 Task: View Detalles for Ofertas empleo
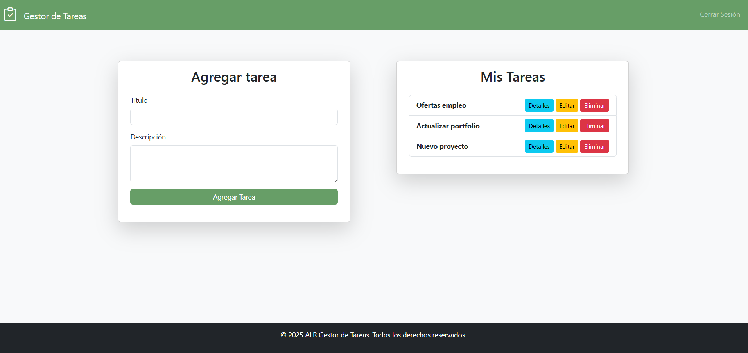[539, 105]
